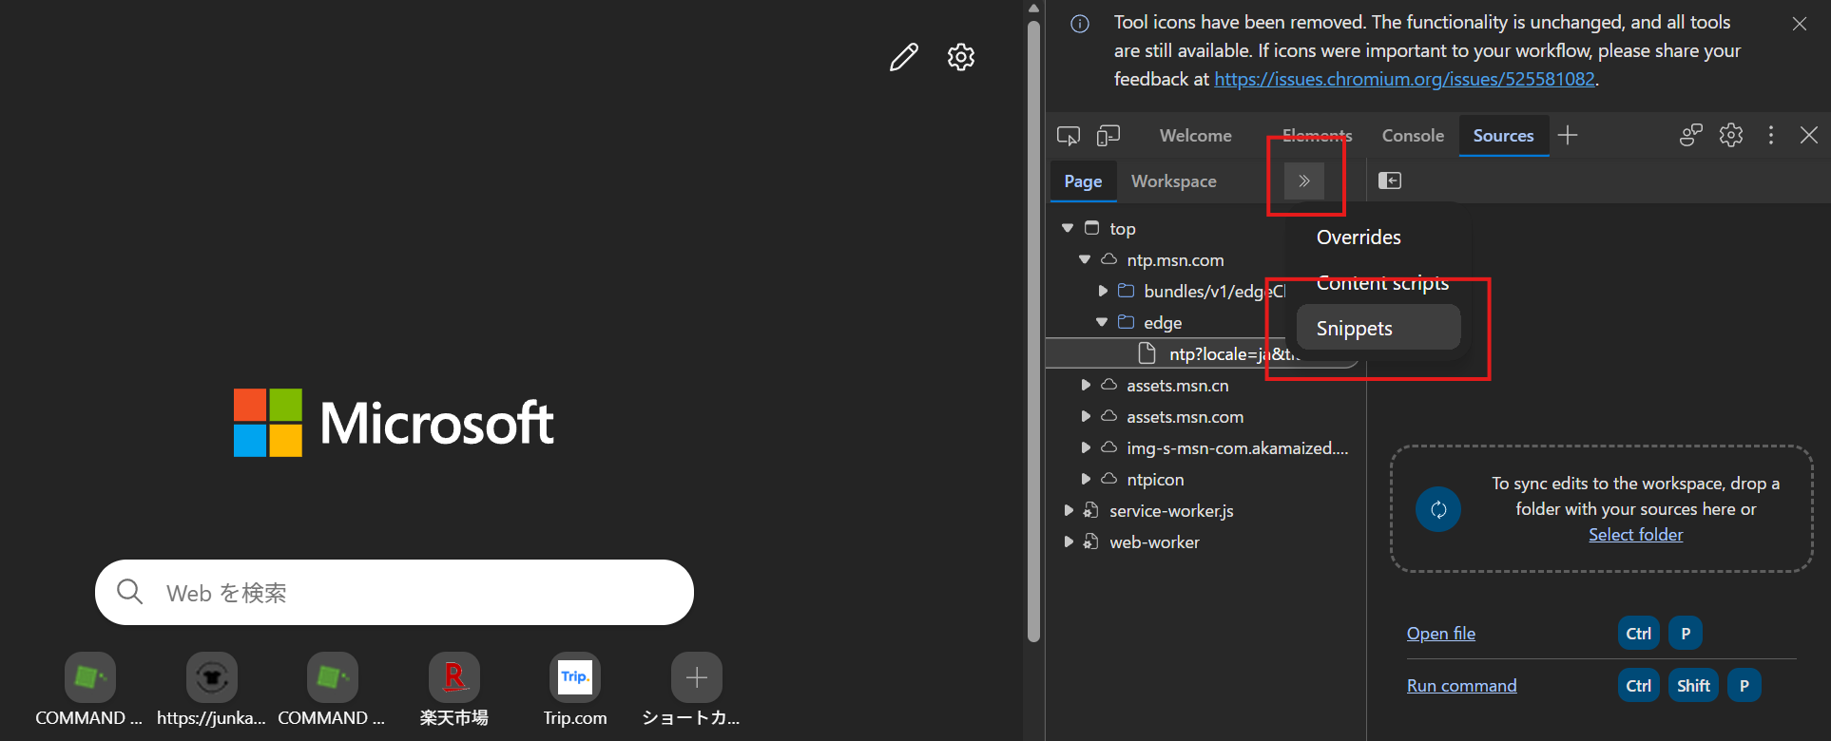Expand assets.msn.cn domain node
This screenshot has height=741, width=1831.
pyautogui.click(x=1086, y=385)
